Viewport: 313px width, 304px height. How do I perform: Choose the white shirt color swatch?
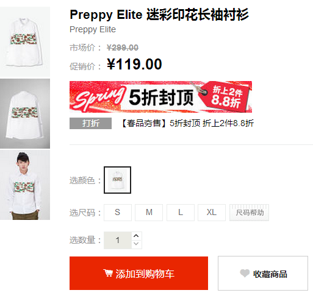117,180
